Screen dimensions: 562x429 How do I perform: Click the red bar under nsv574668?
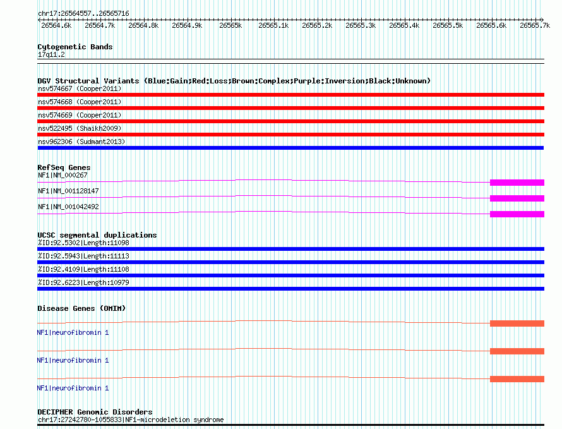pos(290,108)
